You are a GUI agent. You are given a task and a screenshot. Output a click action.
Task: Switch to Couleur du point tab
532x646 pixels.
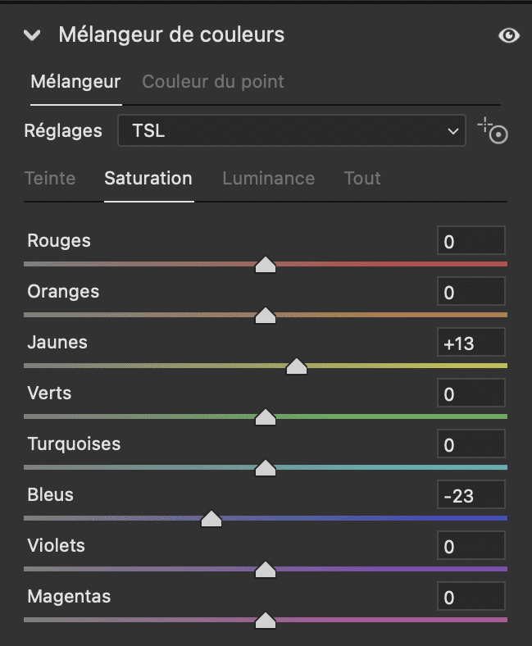[213, 82]
